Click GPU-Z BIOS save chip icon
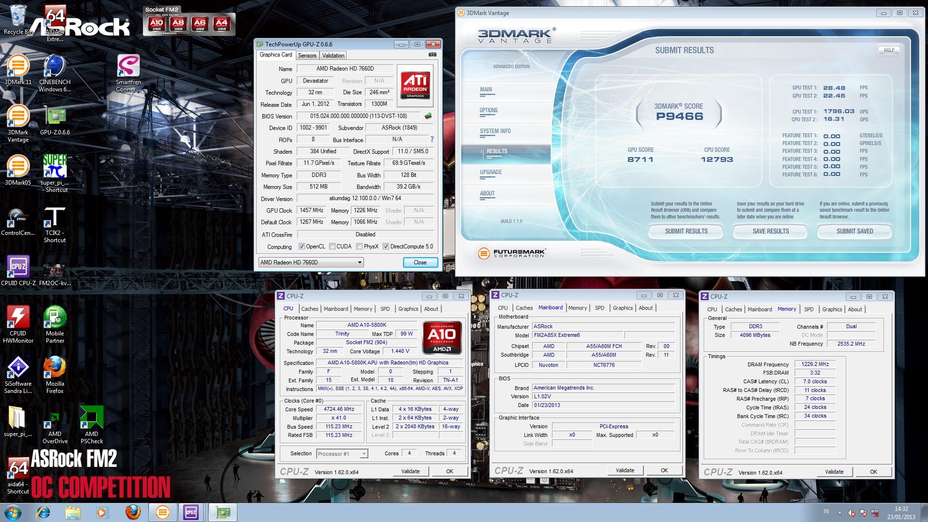Viewport: 928px width, 522px height. click(x=428, y=116)
